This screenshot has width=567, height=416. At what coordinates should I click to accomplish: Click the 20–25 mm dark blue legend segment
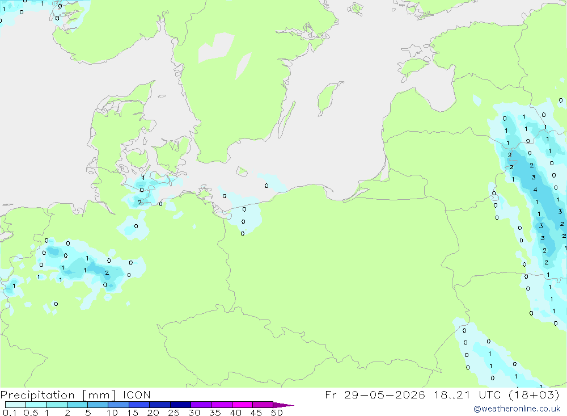pos(159,405)
